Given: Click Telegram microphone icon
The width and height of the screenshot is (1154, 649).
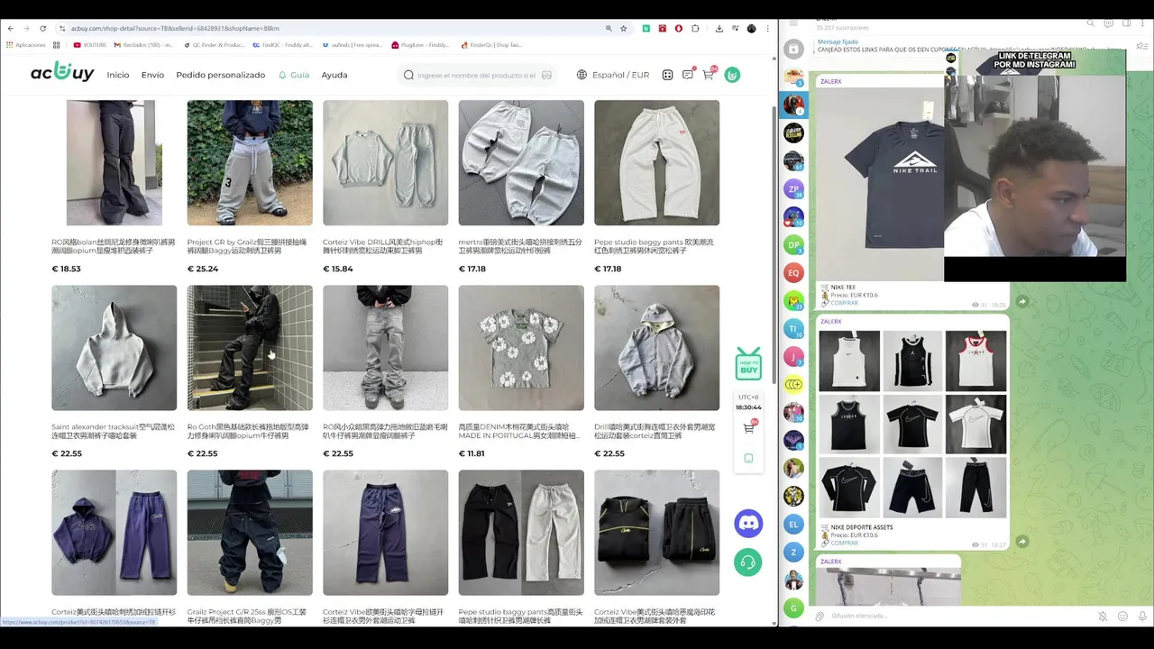Looking at the screenshot, I should click(x=1142, y=617).
